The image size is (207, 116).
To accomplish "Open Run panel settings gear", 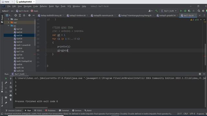I will pos(200,74).
